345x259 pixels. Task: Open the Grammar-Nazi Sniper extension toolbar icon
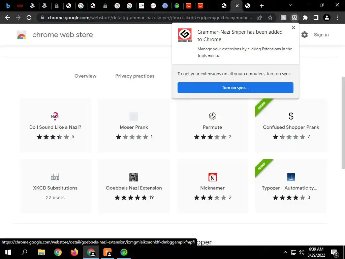(x=294, y=18)
